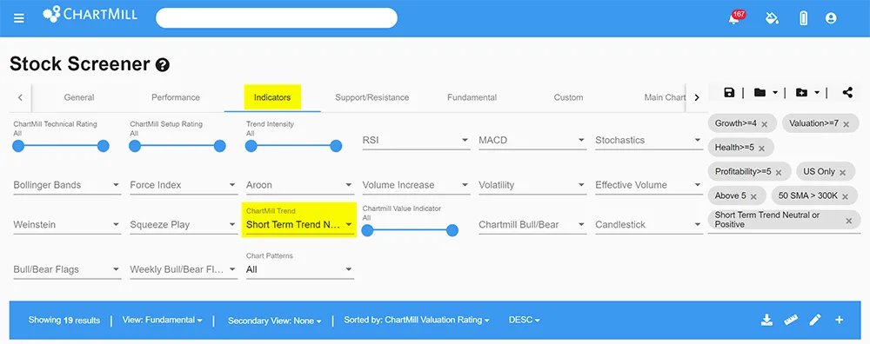Click the pencil edit icon in results bar
870x344 pixels.
click(814, 320)
